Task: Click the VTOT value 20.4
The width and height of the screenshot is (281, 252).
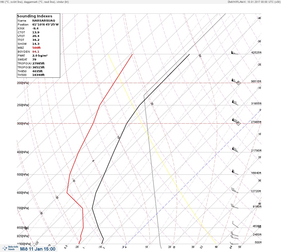Action: pyautogui.click(x=36, y=36)
